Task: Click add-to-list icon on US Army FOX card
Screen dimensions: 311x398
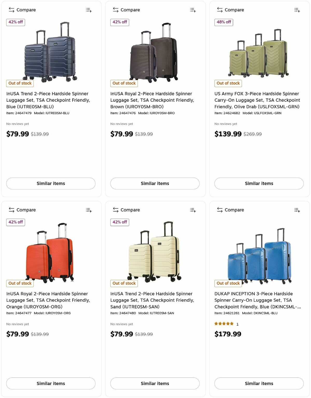Action: (297, 10)
